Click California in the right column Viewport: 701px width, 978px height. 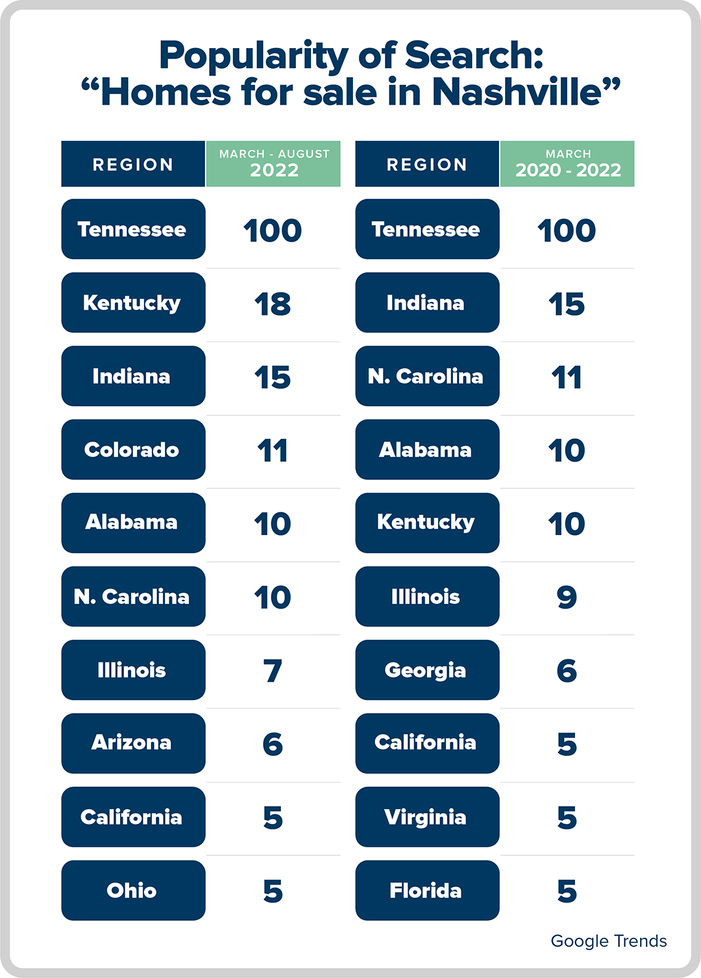(427, 743)
